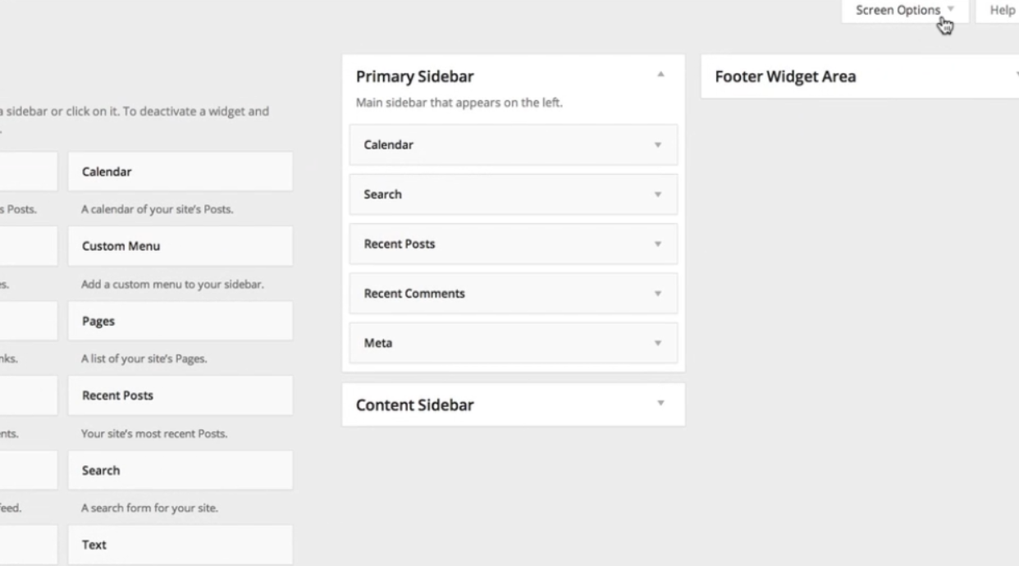Screen dimensions: 1019x566
Task: Select the Recent Posts available widget
Action: (180, 395)
